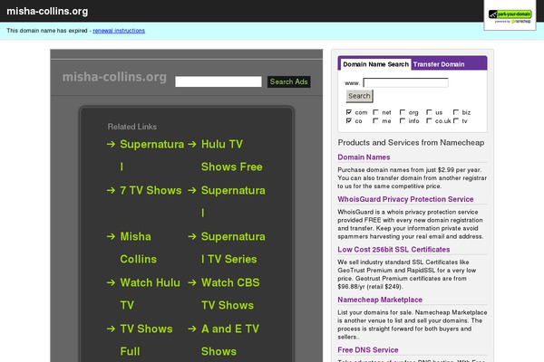
Task: Open the Namecheap Marketplace link
Action: click(x=380, y=300)
